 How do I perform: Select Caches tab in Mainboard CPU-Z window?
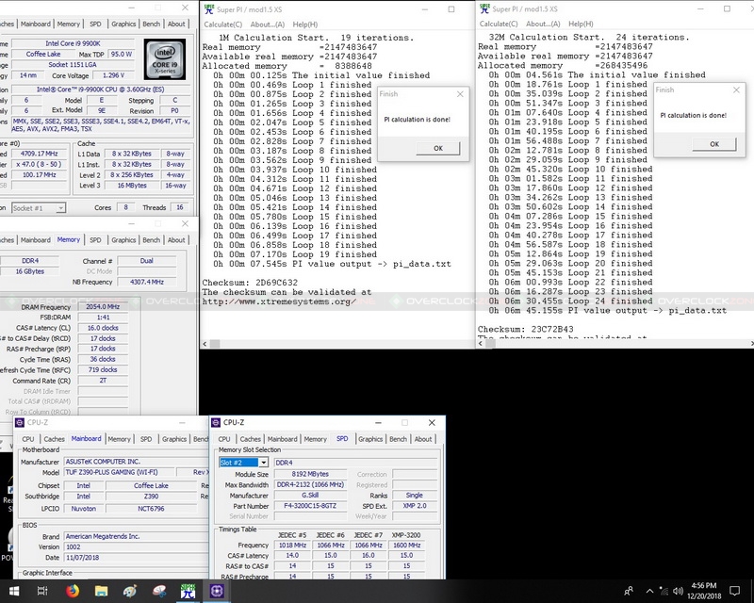pyautogui.click(x=54, y=439)
